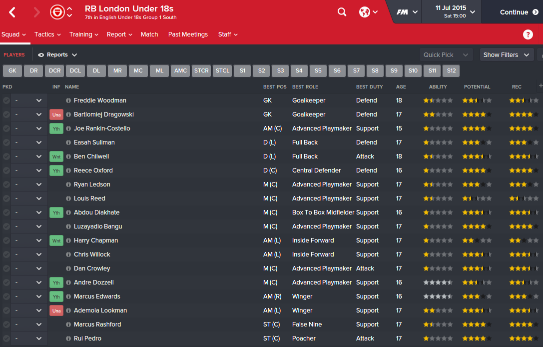Click the Yth status badge for Reece Oxford
543x347 pixels.
[x=56, y=170]
